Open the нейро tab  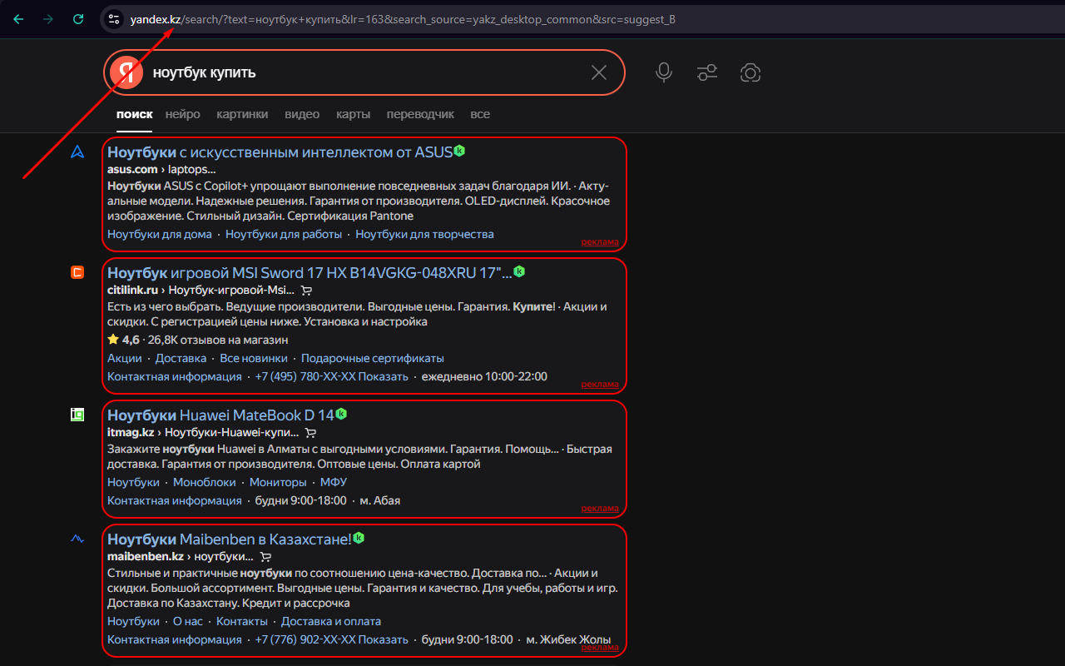pos(182,114)
